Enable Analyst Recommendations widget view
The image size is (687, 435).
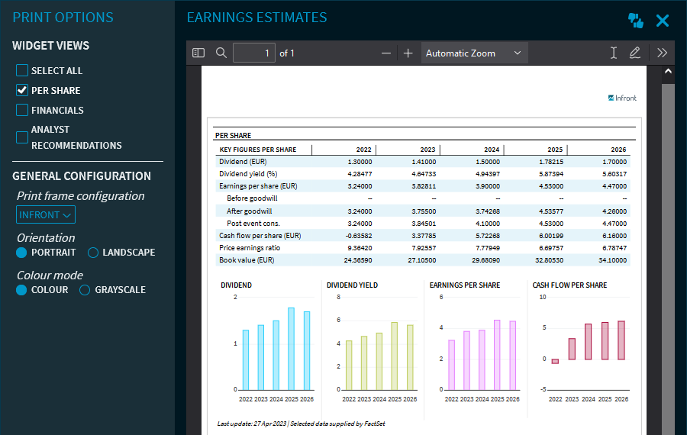[22, 137]
